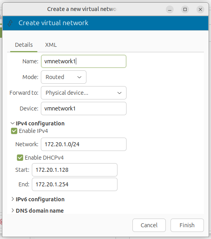The height and width of the screenshot is (239, 211).
Task: Click the DHCP Start address field
Action: pyautogui.click(x=75, y=170)
